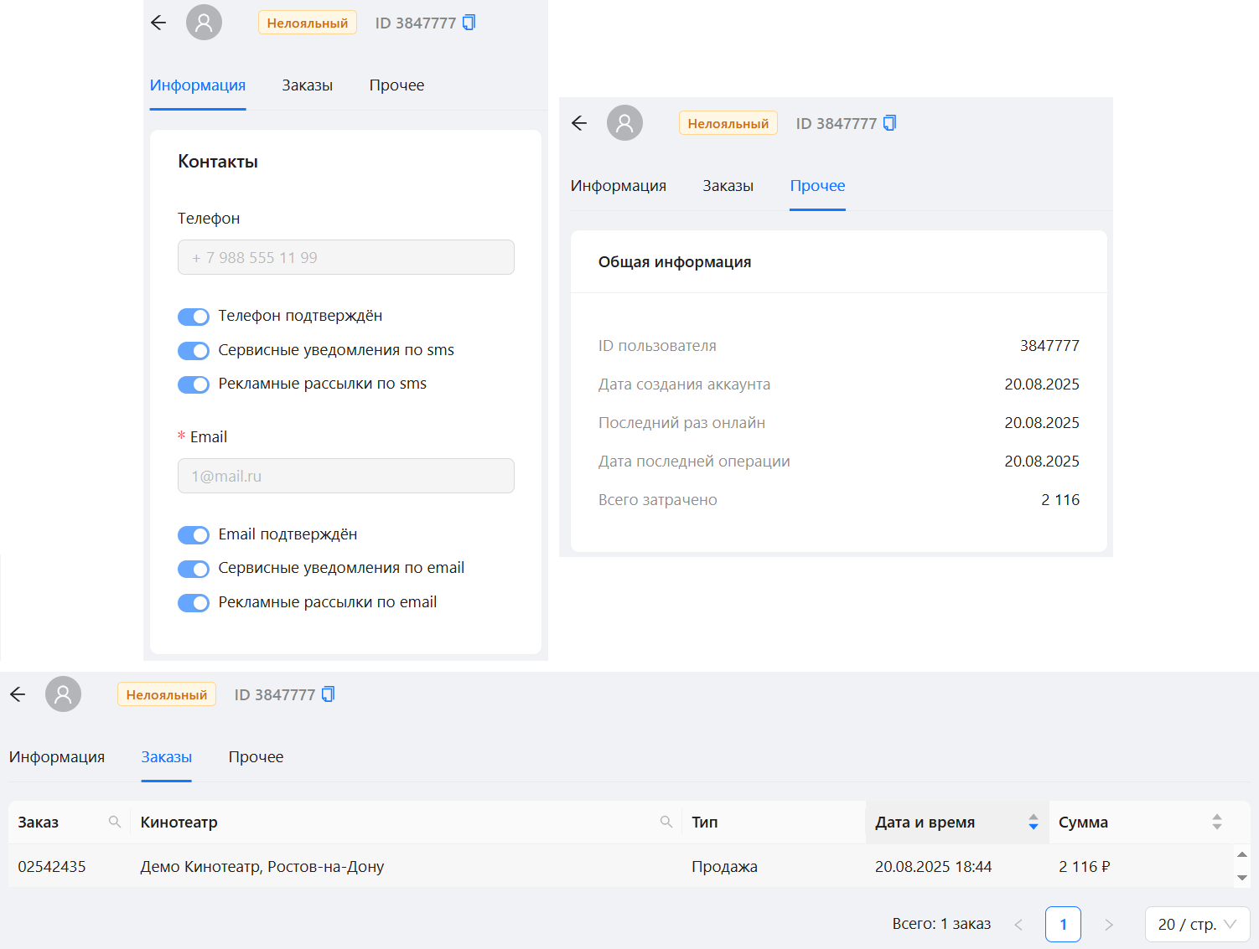Click Демо Кинотеатр, Ростов-на-Дону cell
The image size is (1259, 949).
click(x=262, y=867)
